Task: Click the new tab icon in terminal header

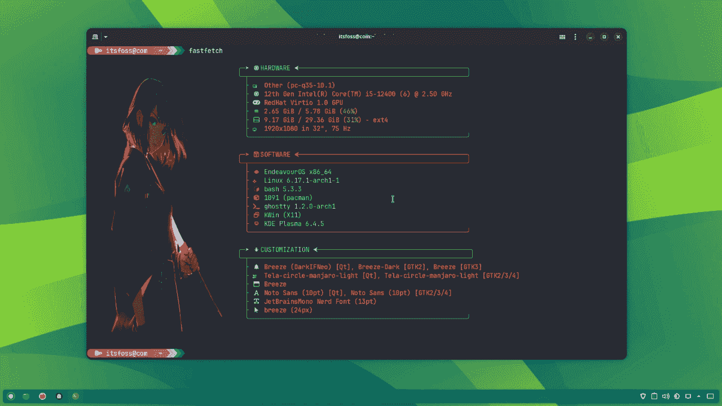Action: click(x=95, y=37)
